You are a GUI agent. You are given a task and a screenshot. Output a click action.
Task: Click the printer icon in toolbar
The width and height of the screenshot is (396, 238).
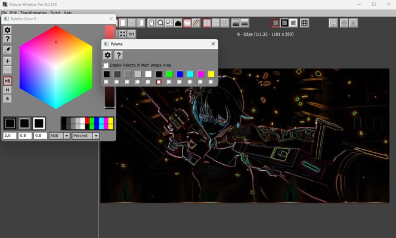pyautogui.click(x=344, y=23)
